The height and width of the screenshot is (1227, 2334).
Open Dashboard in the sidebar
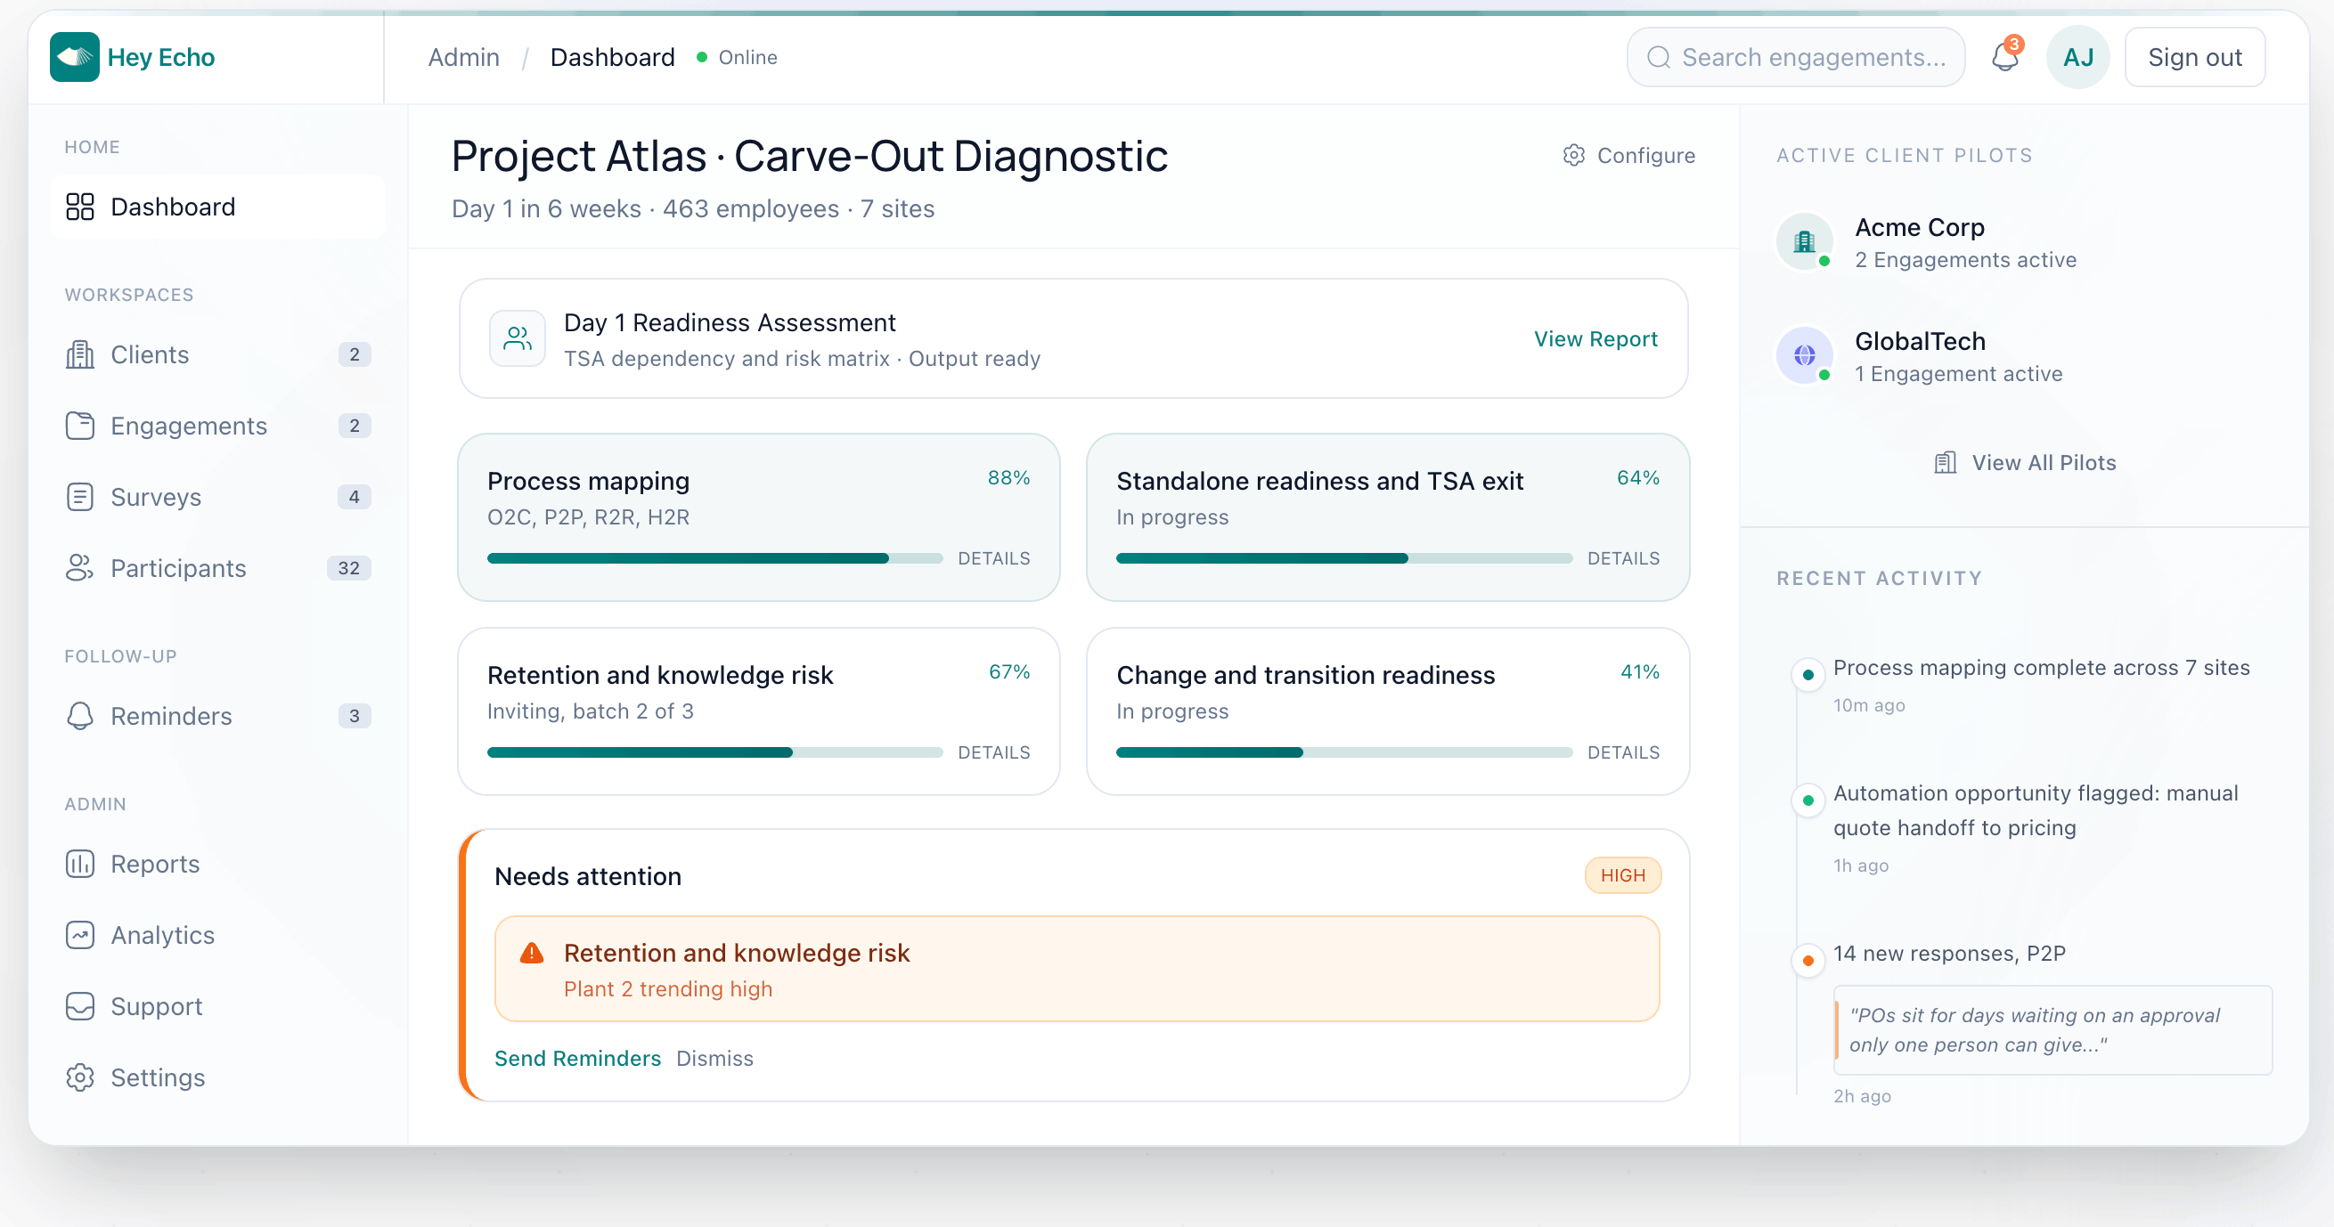tap(217, 207)
